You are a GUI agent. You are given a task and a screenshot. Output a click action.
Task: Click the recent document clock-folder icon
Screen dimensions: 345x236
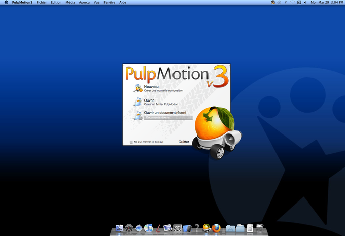click(x=138, y=115)
